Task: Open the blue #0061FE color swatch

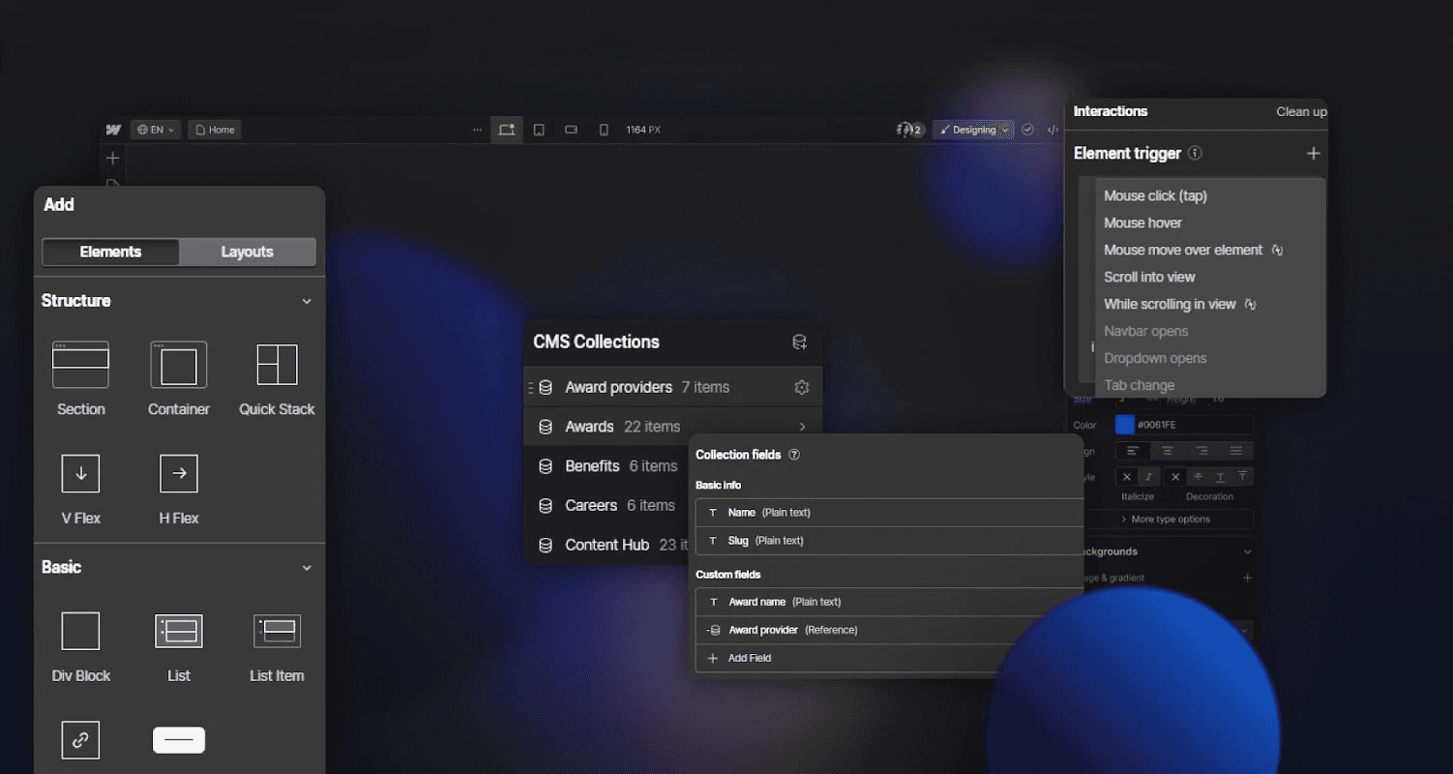Action: pyautogui.click(x=1125, y=425)
